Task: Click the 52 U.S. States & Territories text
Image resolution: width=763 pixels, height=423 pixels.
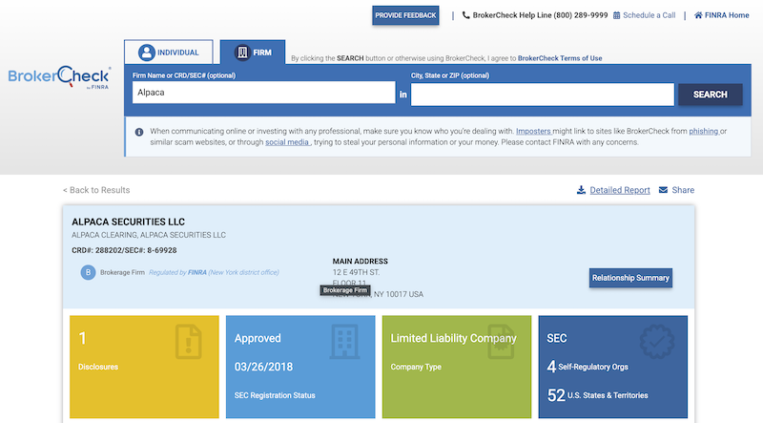Action: pyautogui.click(x=598, y=395)
